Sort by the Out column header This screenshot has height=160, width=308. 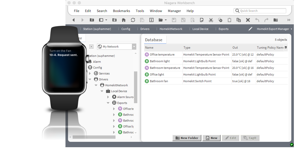tap(244, 48)
